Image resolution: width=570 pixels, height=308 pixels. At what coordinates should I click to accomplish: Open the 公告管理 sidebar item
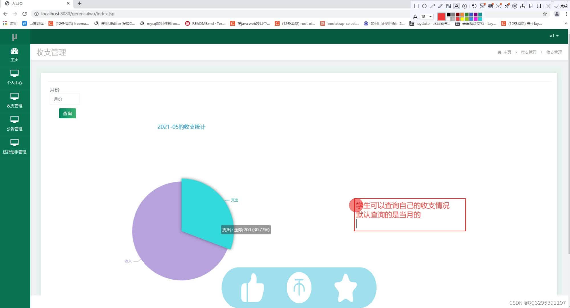(15, 124)
